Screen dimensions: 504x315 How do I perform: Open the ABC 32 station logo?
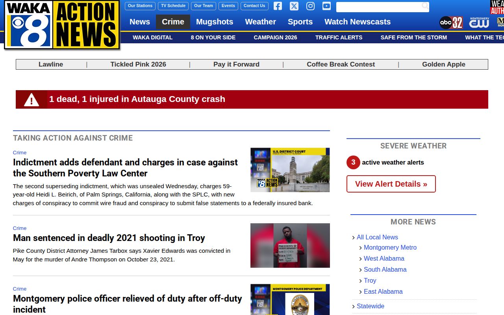(451, 22)
